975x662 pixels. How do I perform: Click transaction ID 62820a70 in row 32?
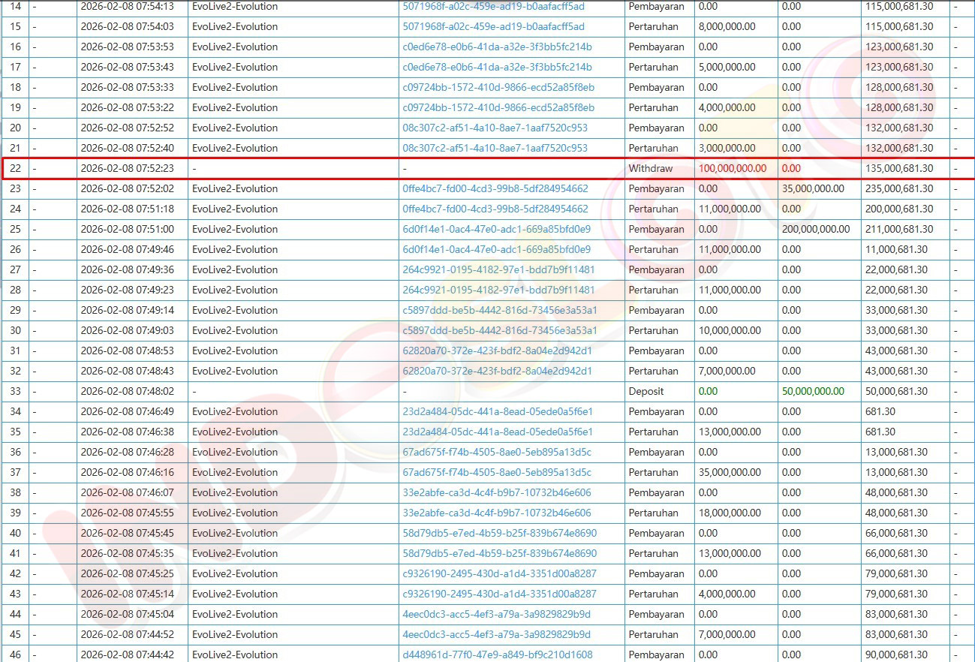coord(497,372)
